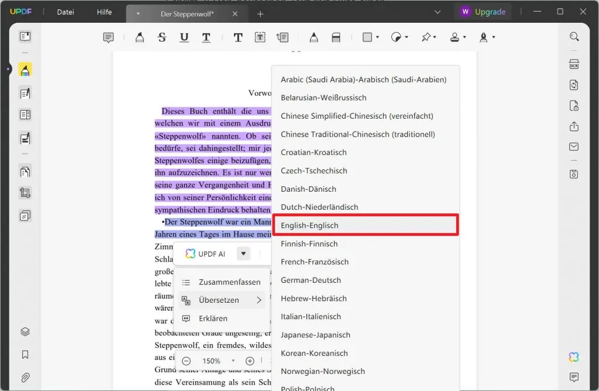Open the Shapes tool dropdown arrow
Viewport: 599px width, 391px height.
tap(377, 37)
